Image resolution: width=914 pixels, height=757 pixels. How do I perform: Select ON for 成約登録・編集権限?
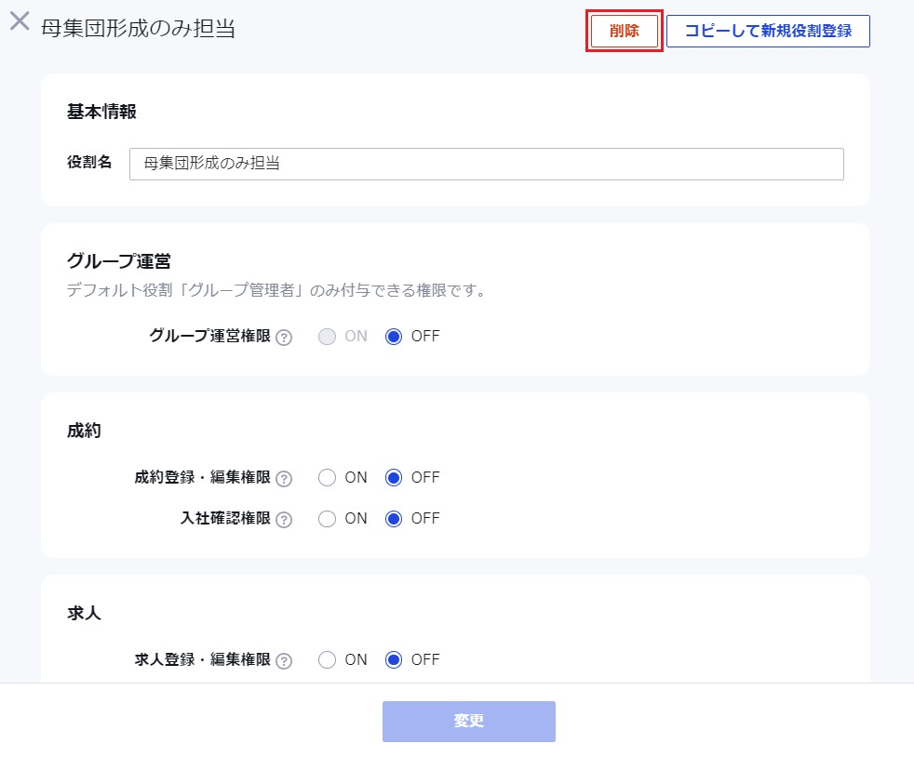point(327,477)
